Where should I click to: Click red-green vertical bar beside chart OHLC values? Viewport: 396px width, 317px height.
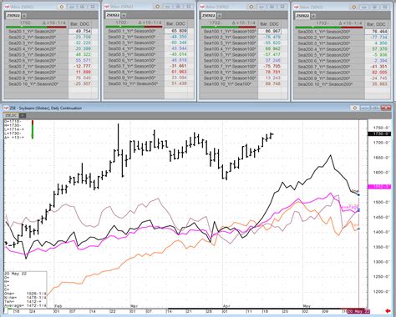(33, 129)
